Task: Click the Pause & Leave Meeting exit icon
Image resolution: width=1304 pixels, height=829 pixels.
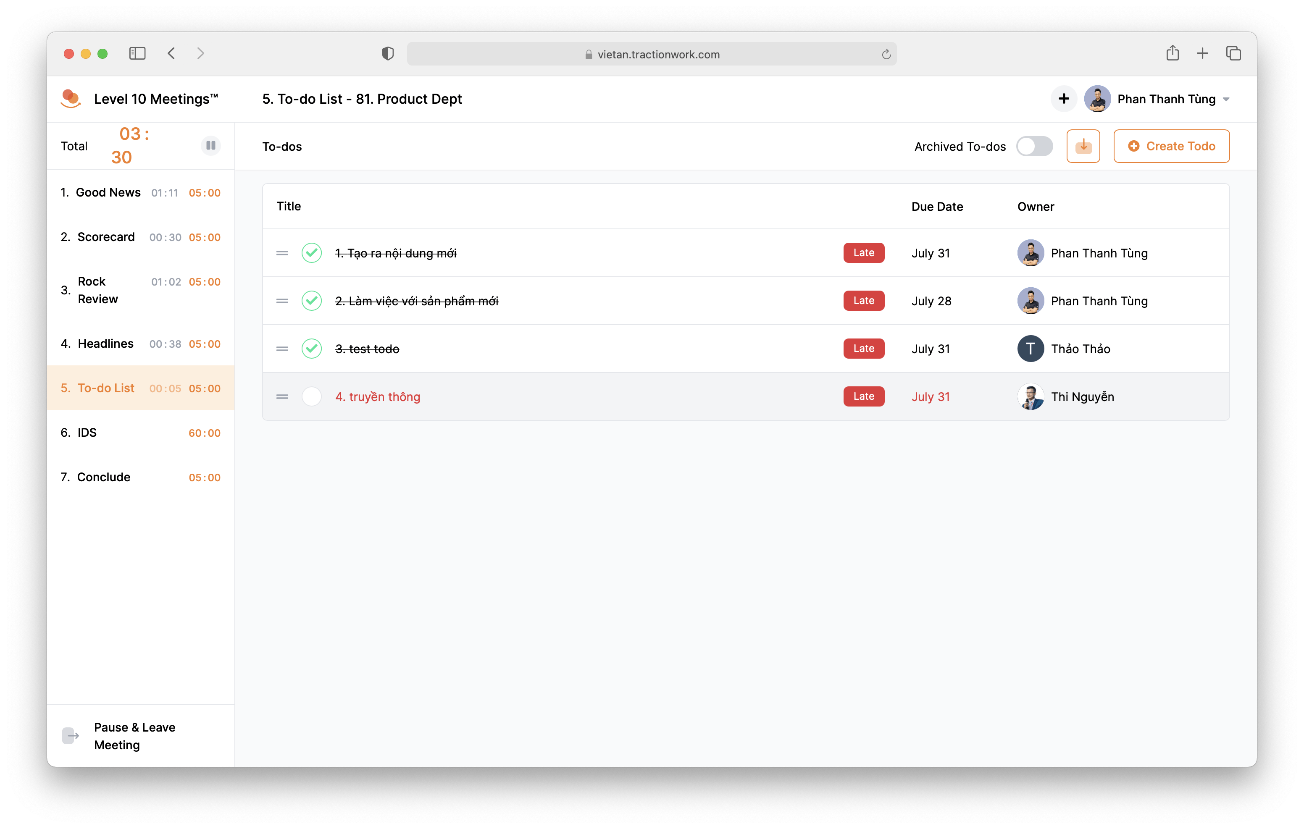Action: coord(71,735)
